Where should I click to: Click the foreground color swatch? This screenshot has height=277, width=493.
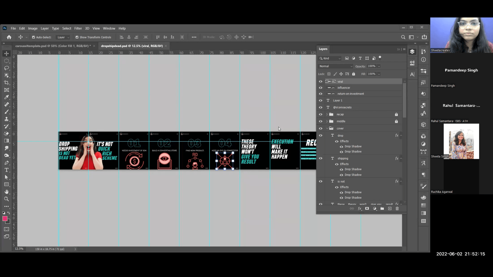(x=5, y=219)
